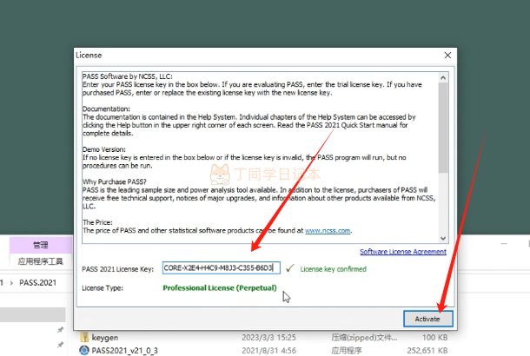Click the 252,651 KB size cell
Screen dimensions: 530x356
[x=427, y=351]
